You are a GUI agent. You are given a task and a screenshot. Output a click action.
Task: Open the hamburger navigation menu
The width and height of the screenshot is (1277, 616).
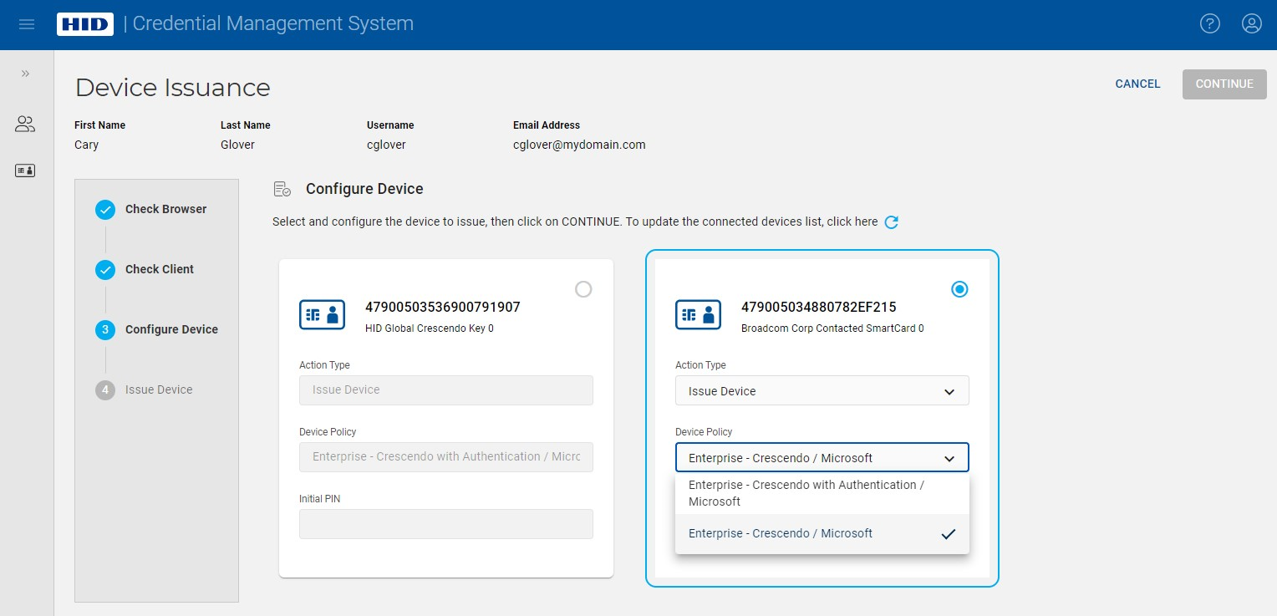(x=26, y=24)
